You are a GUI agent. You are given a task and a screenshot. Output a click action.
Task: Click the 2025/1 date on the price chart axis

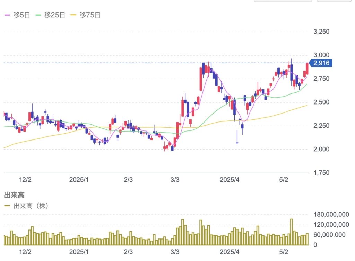79,180
